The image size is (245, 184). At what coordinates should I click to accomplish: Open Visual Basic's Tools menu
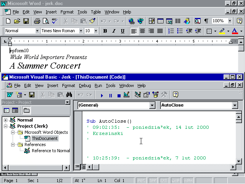click(111, 85)
